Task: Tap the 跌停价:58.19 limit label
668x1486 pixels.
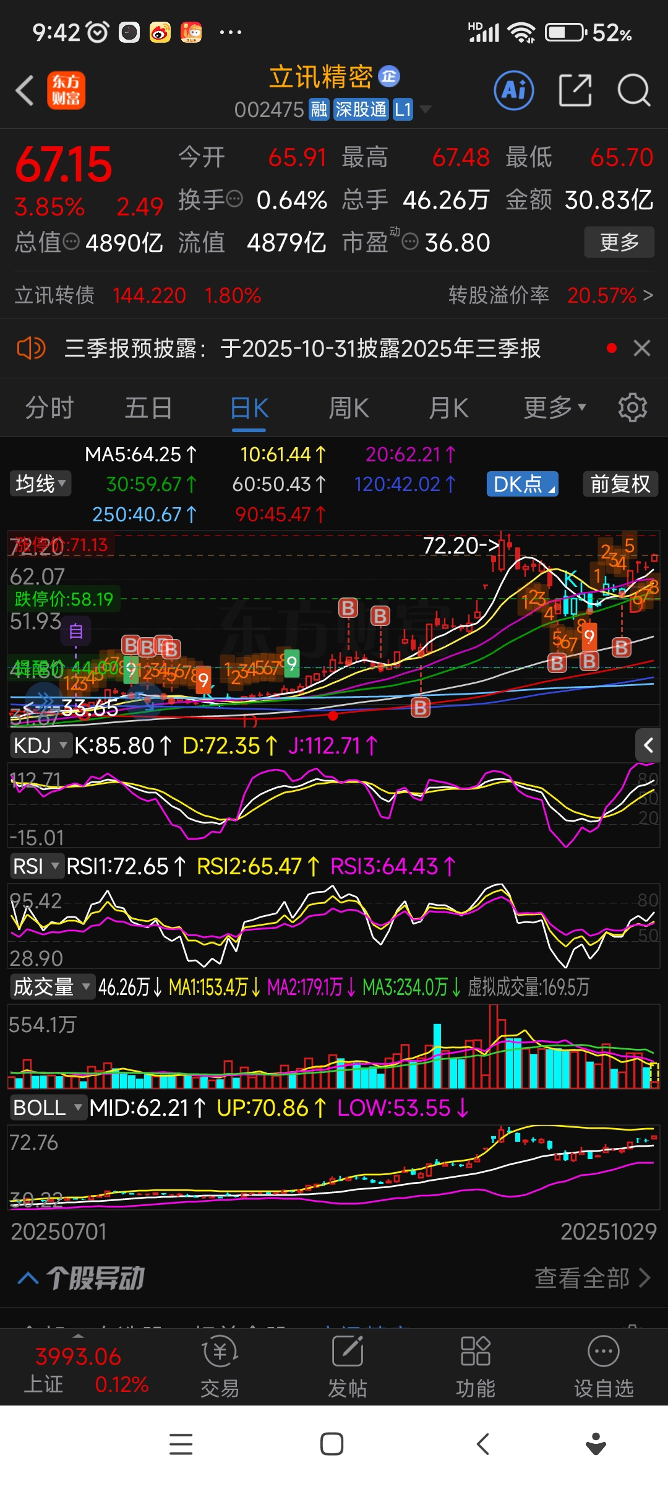Action: point(64,599)
